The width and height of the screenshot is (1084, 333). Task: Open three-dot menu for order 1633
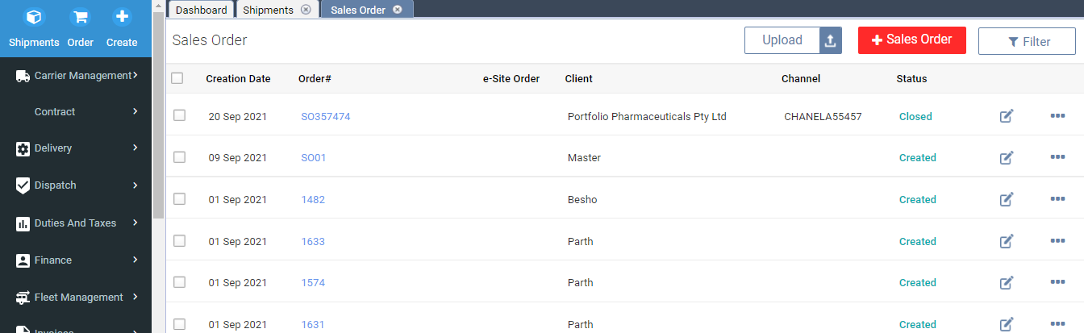click(1057, 240)
